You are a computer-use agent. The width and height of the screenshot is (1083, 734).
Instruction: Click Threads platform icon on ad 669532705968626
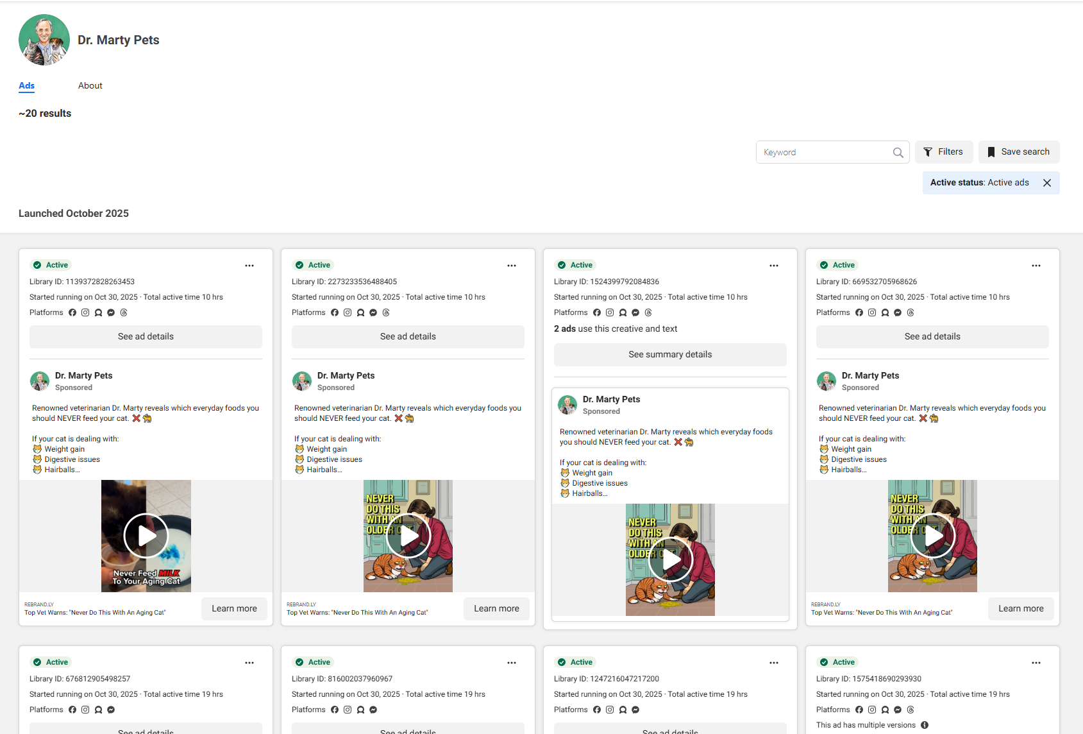point(911,313)
